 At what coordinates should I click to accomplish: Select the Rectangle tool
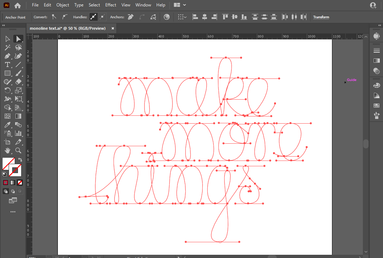8,73
